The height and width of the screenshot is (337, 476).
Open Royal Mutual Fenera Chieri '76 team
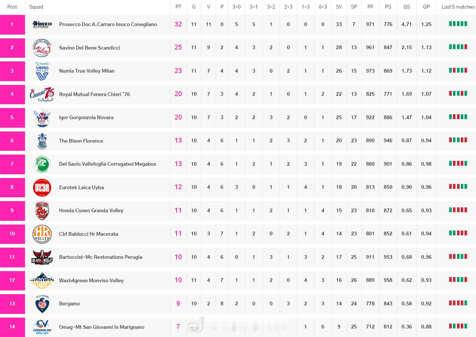[95, 94]
